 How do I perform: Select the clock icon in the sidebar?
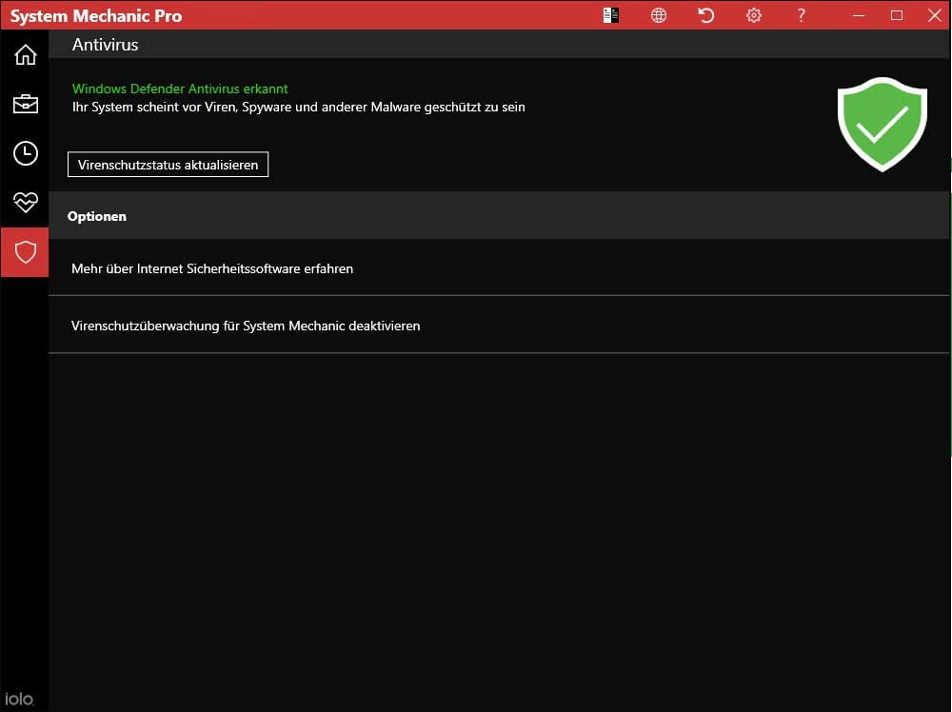pos(25,153)
